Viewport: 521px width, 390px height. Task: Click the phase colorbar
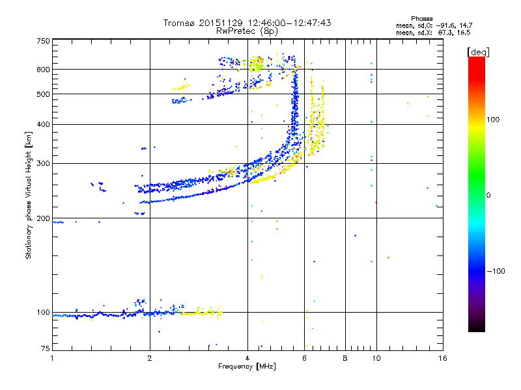(477, 194)
